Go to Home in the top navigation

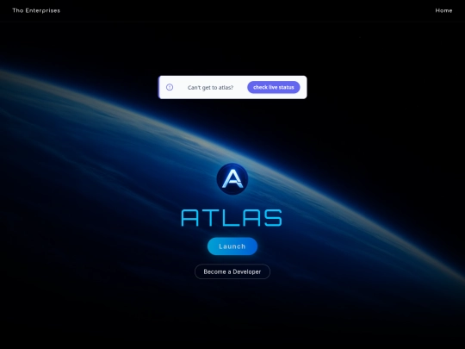click(443, 10)
